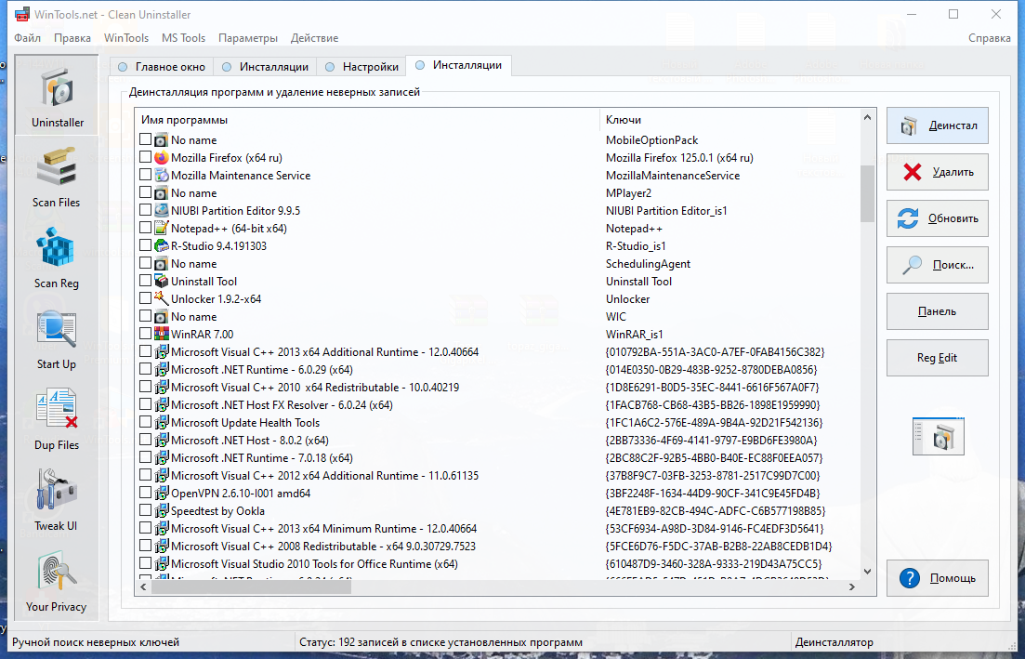Open the Uninstaller tool in sidebar
1025x659 pixels.
(57, 96)
